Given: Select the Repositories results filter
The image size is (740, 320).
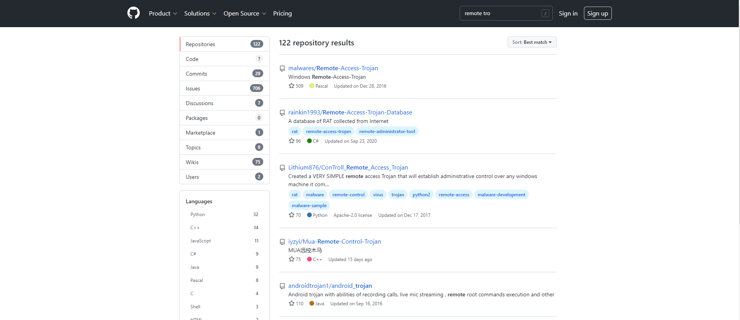Looking at the screenshot, I should [x=224, y=44].
